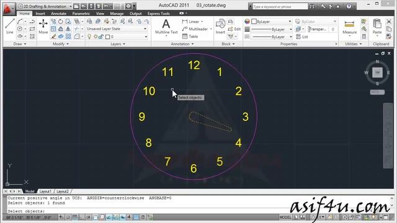Expand the Modify panel

(x=61, y=44)
